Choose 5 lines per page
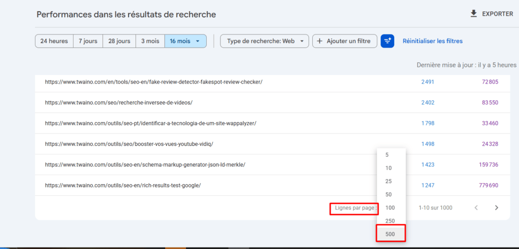The height and width of the screenshot is (249, 519). pyautogui.click(x=391, y=155)
